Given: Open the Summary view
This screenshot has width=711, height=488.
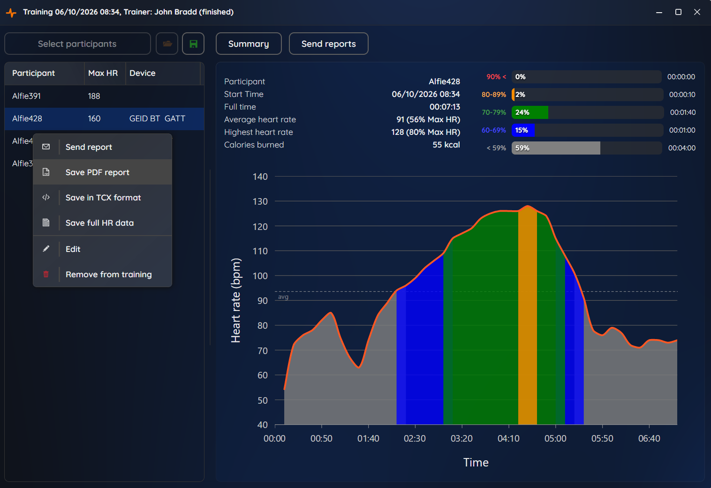Looking at the screenshot, I should click(x=249, y=44).
